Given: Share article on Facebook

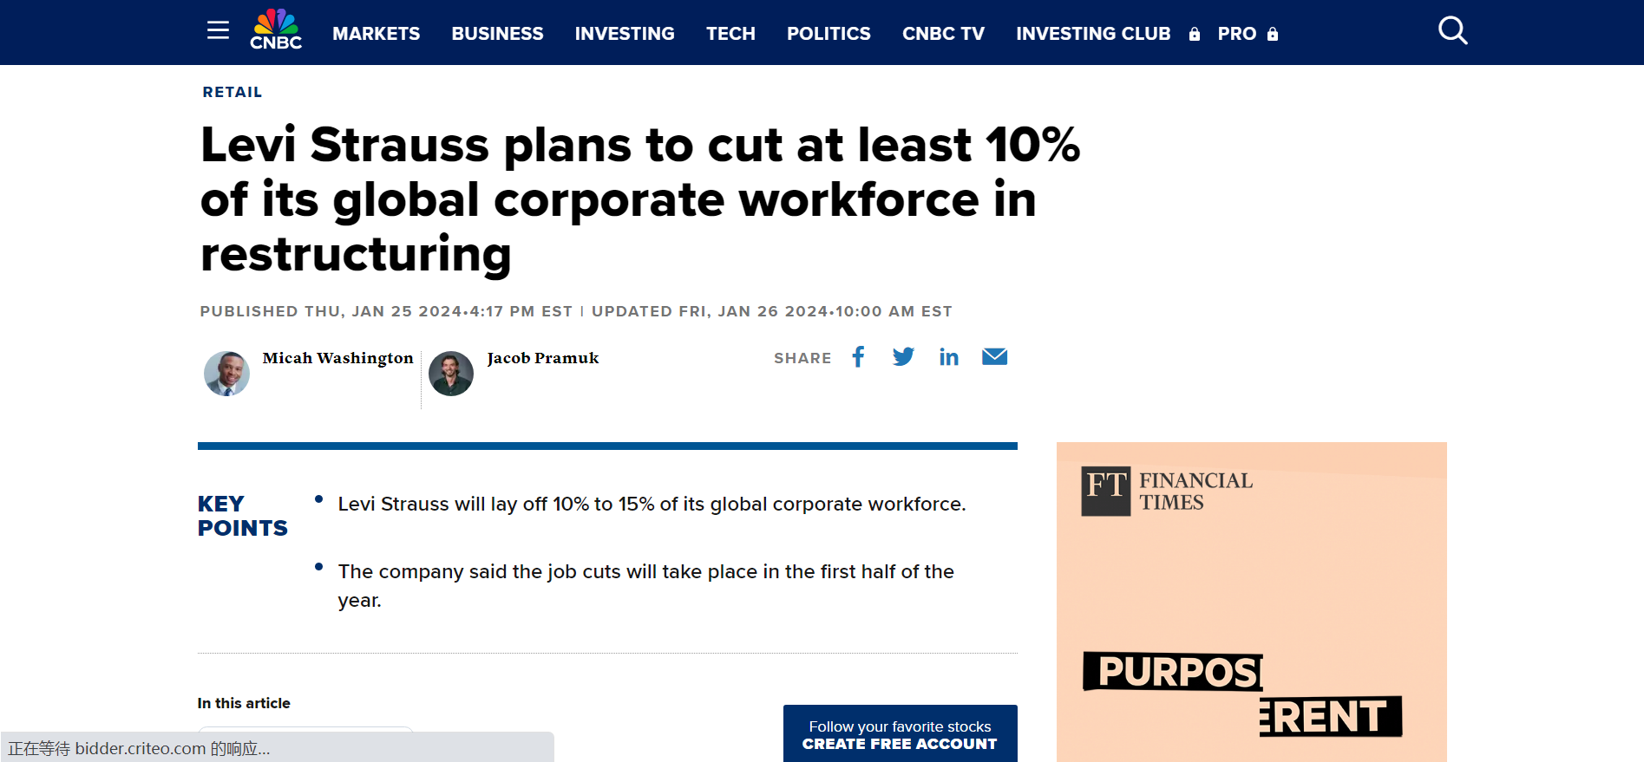Looking at the screenshot, I should tap(858, 357).
